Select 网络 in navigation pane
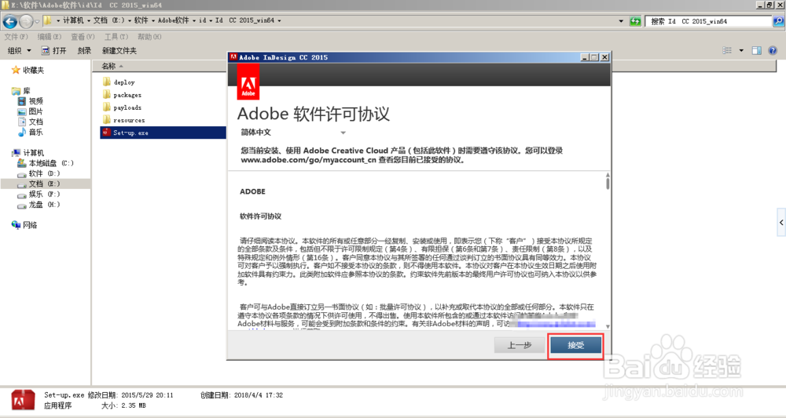 click(x=24, y=225)
